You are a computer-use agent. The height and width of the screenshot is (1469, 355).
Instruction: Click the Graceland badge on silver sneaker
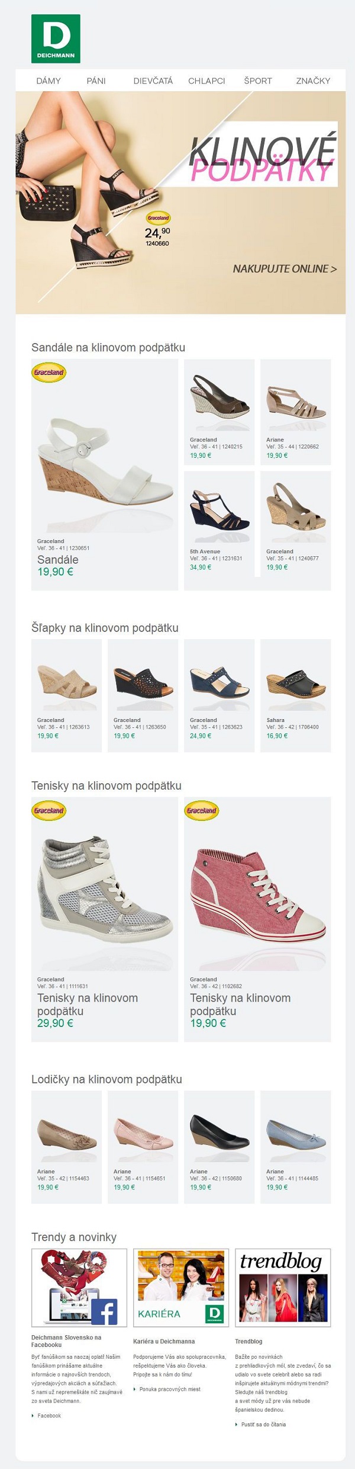(49, 810)
